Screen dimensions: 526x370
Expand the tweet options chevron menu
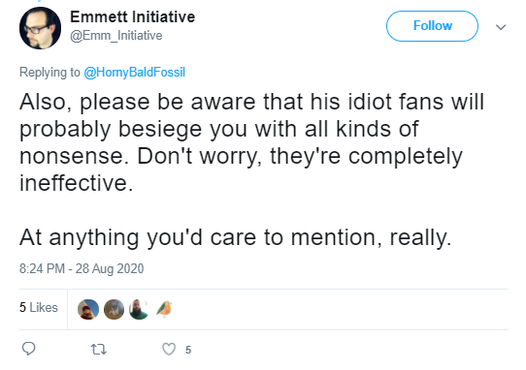coord(501,27)
